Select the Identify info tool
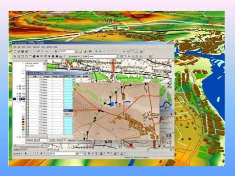Viewport: 235px width, 176px height. click(x=53, y=56)
